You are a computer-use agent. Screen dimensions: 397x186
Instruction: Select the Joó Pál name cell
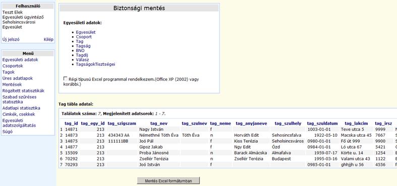coord(147,141)
